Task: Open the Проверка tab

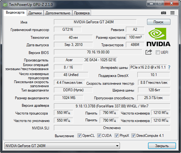Action: [x=82, y=13]
